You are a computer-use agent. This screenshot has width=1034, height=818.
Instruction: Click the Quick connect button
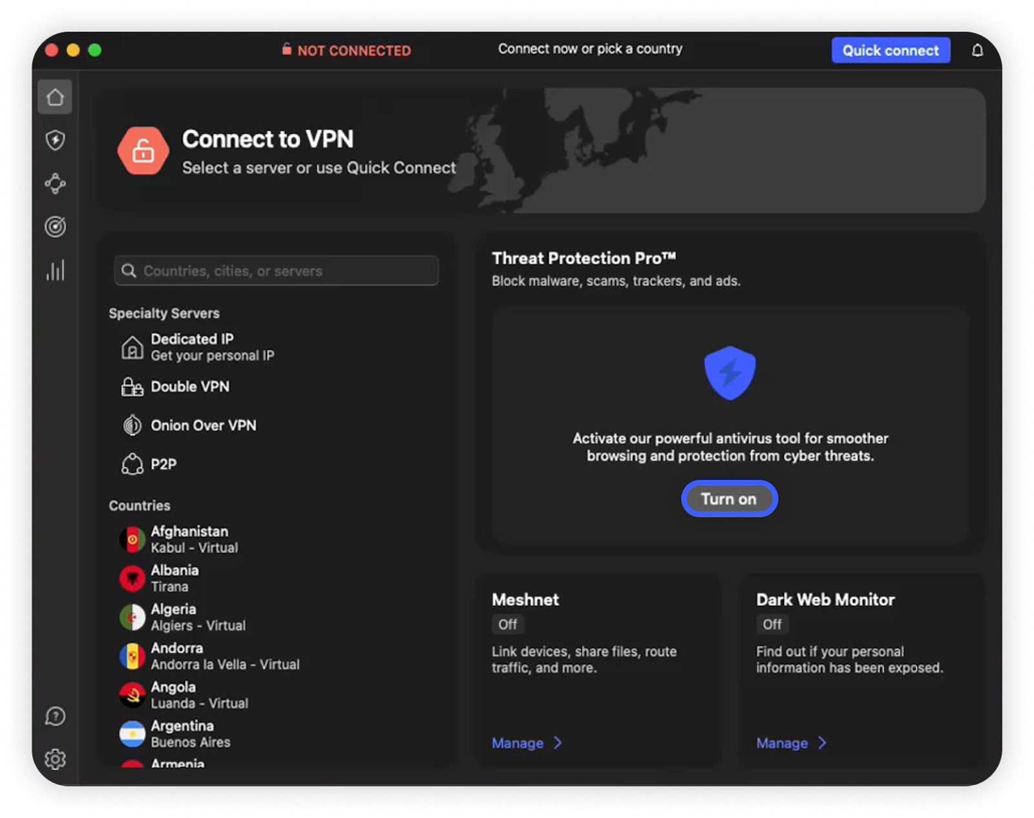[890, 50]
